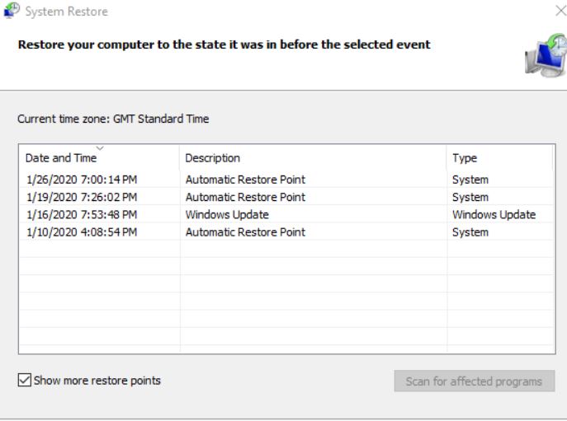
Task: Close the System Restore window
Action: click(561, 11)
